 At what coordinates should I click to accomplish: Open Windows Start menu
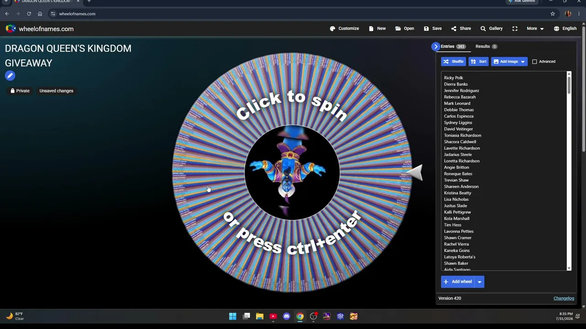coord(233,316)
